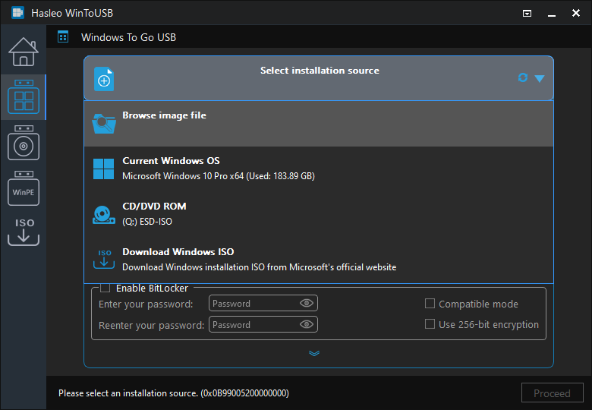Expand more options double chevron
Viewport: 592px width, 410px height.
[314, 353]
